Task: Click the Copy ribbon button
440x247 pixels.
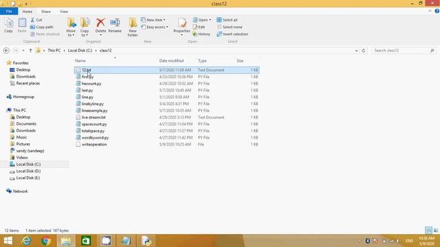Action: [8, 25]
